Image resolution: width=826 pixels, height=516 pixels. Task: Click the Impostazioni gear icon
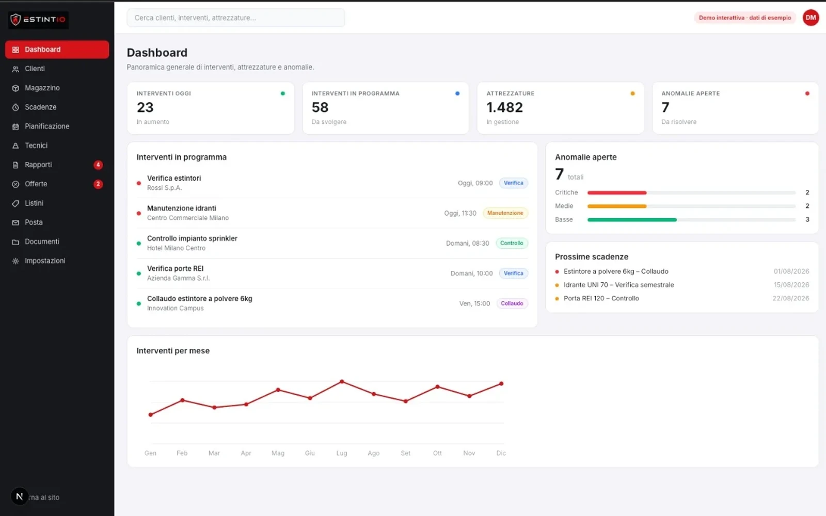point(15,261)
